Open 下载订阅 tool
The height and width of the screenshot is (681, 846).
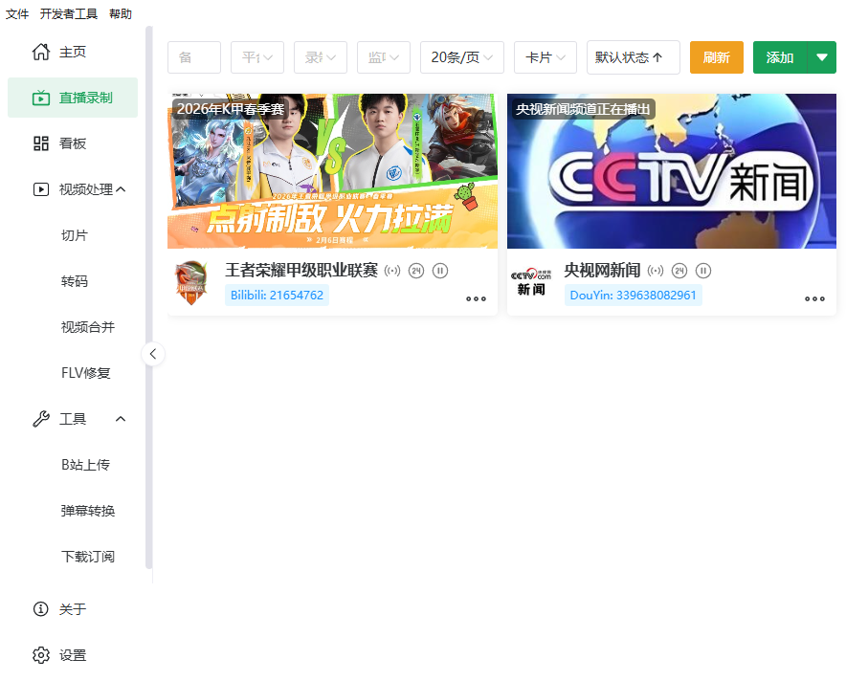(x=88, y=557)
